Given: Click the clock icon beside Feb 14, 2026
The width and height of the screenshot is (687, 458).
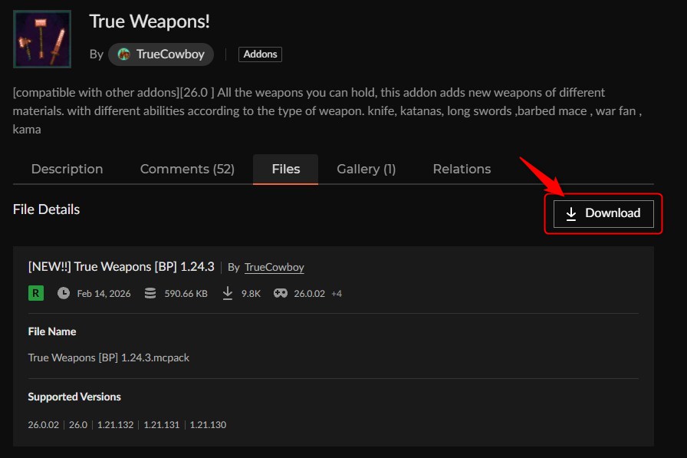Looking at the screenshot, I should pyautogui.click(x=64, y=293).
